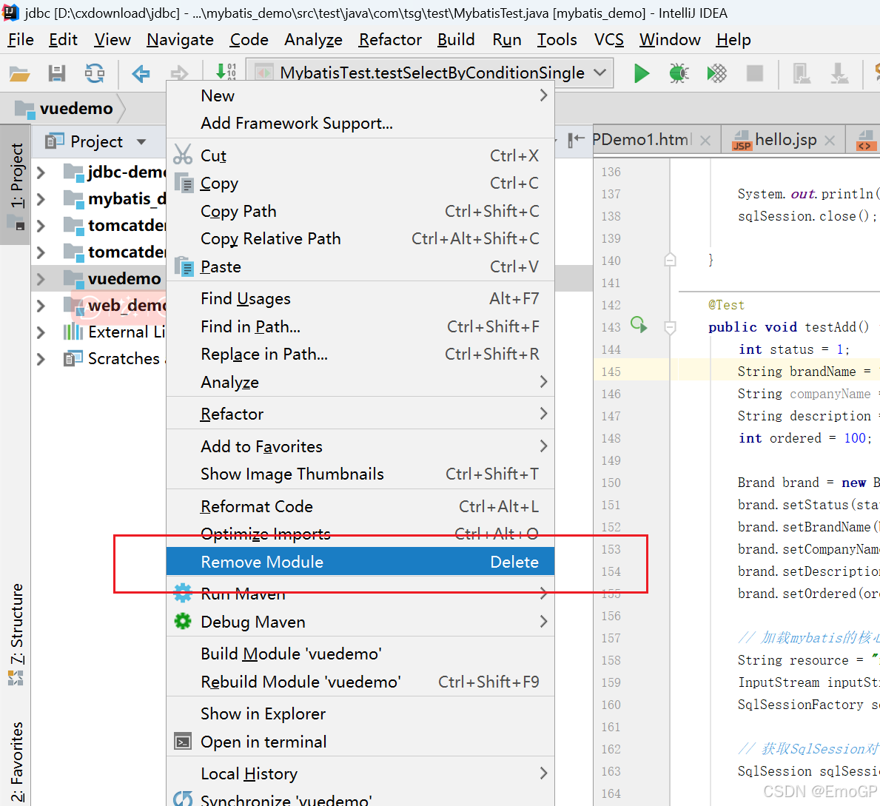Select Reformat Code entry
Screen dimensions: 880x806
coord(360,506)
